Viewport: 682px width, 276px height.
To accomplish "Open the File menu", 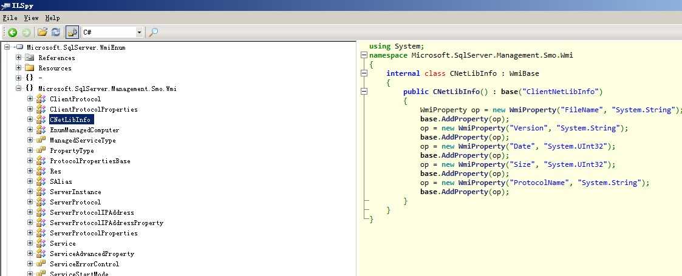I will coord(10,18).
